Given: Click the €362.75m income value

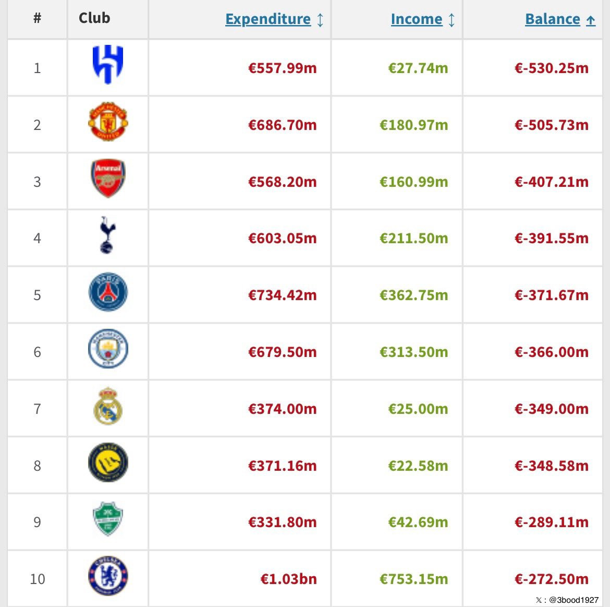Looking at the screenshot, I should pos(413,295).
